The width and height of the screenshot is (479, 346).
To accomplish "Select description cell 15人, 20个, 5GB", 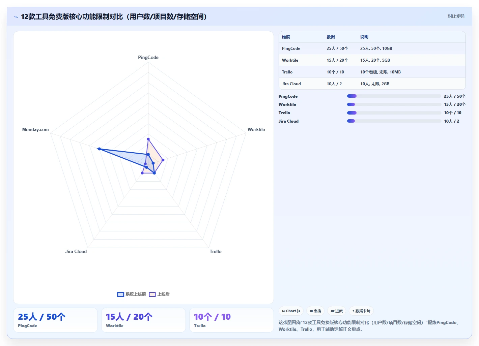I will pyautogui.click(x=375, y=60).
